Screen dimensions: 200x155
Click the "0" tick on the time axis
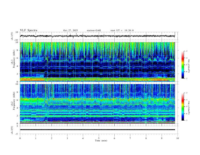point(20,138)
